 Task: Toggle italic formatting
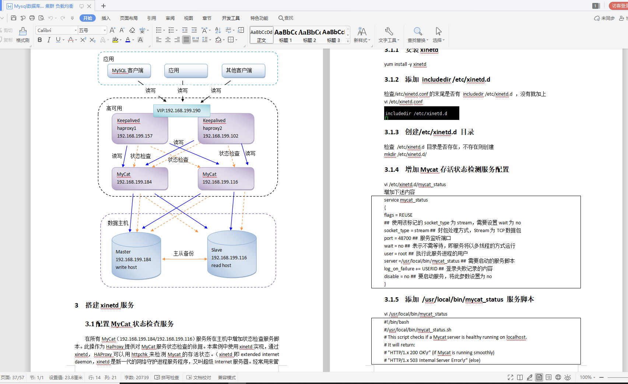(x=49, y=40)
